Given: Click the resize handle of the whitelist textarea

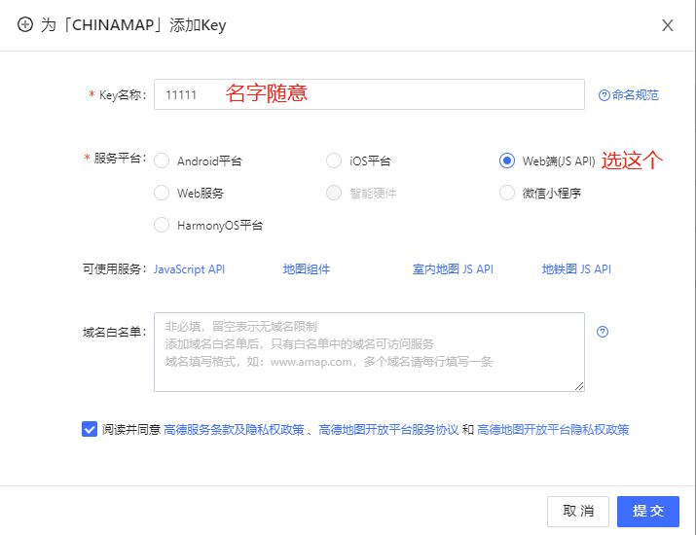Looking at the screenshot, I should click(579, 386).
